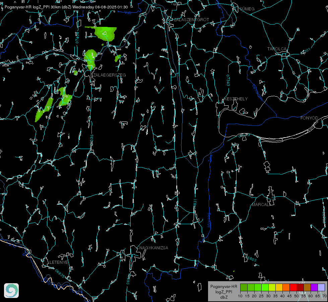Screen dimensions: 328x302
Task: Click the 07404 road number label
Action: coord(77,38)
